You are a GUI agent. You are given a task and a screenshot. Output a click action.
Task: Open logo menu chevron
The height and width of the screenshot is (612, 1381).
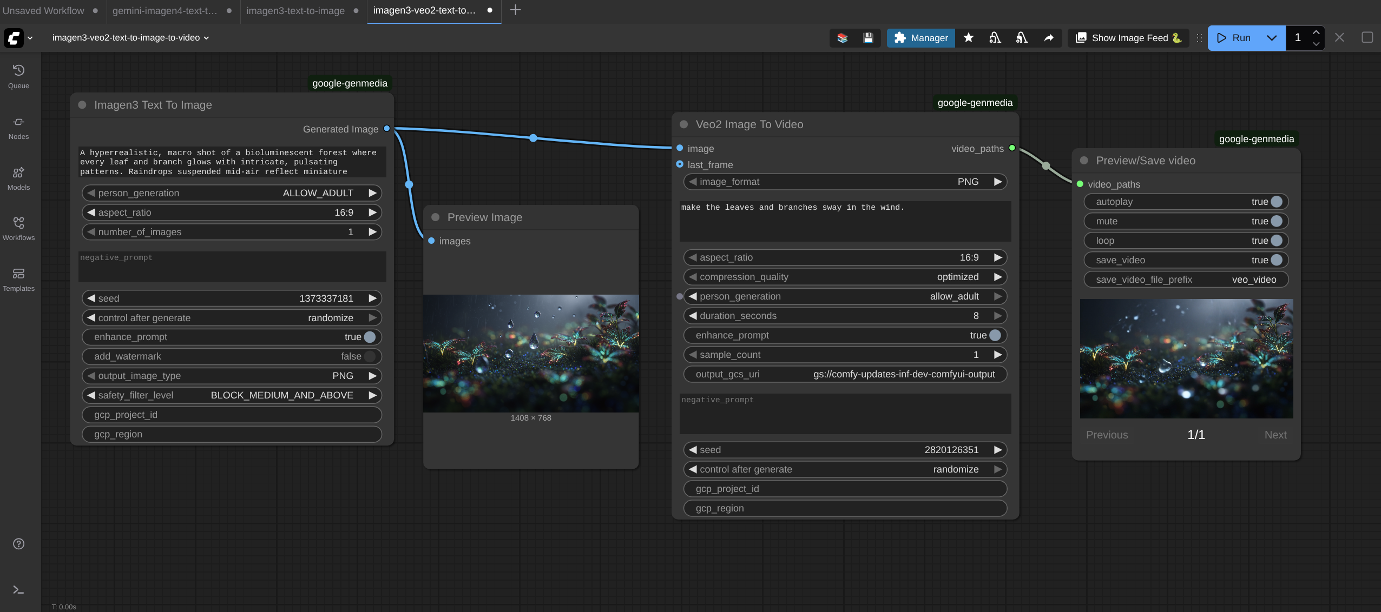tap(30, 38)
